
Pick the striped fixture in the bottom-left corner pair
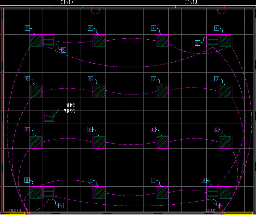point(48,193)
